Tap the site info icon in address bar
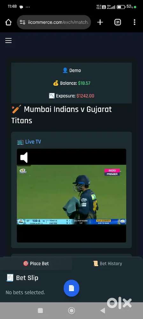143x319 pixels. click(23, 22)
